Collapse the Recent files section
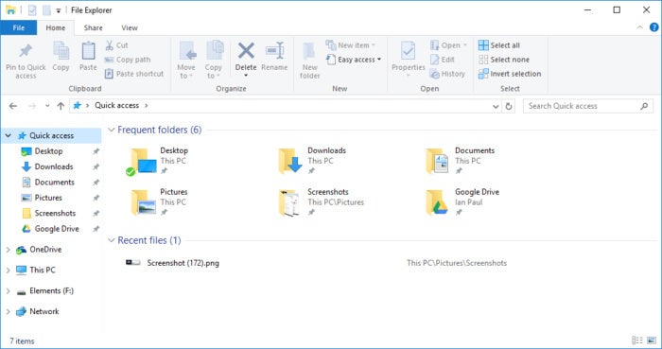This screenshot has height=349, width=662. [112, 240]
